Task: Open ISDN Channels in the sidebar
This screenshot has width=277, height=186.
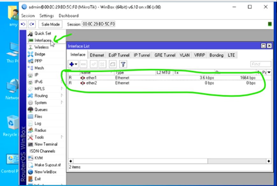Action: pos(42,151)
